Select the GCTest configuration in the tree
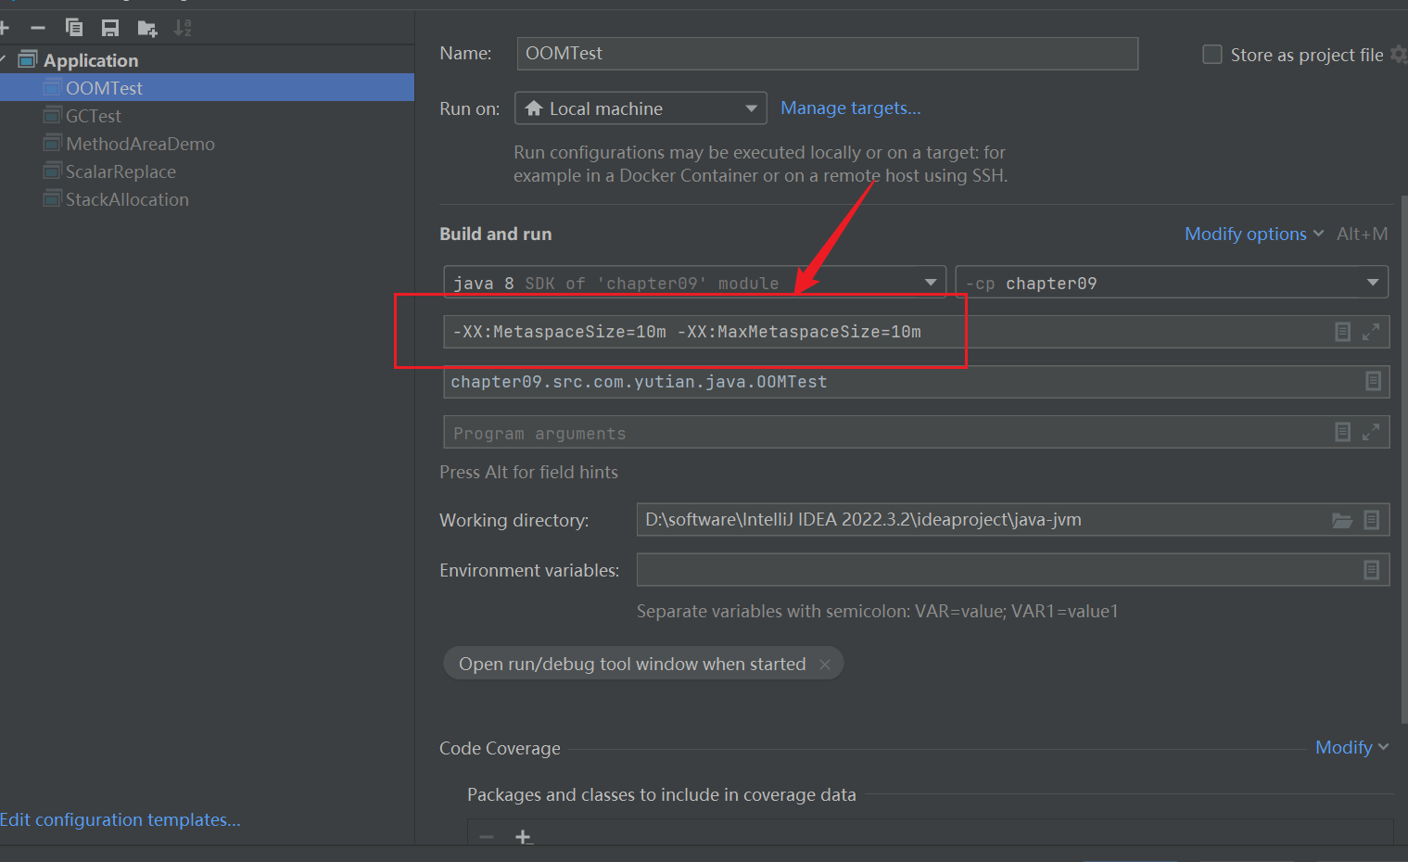The width and height of the screenshot is (1408, 862). [93, 116]
